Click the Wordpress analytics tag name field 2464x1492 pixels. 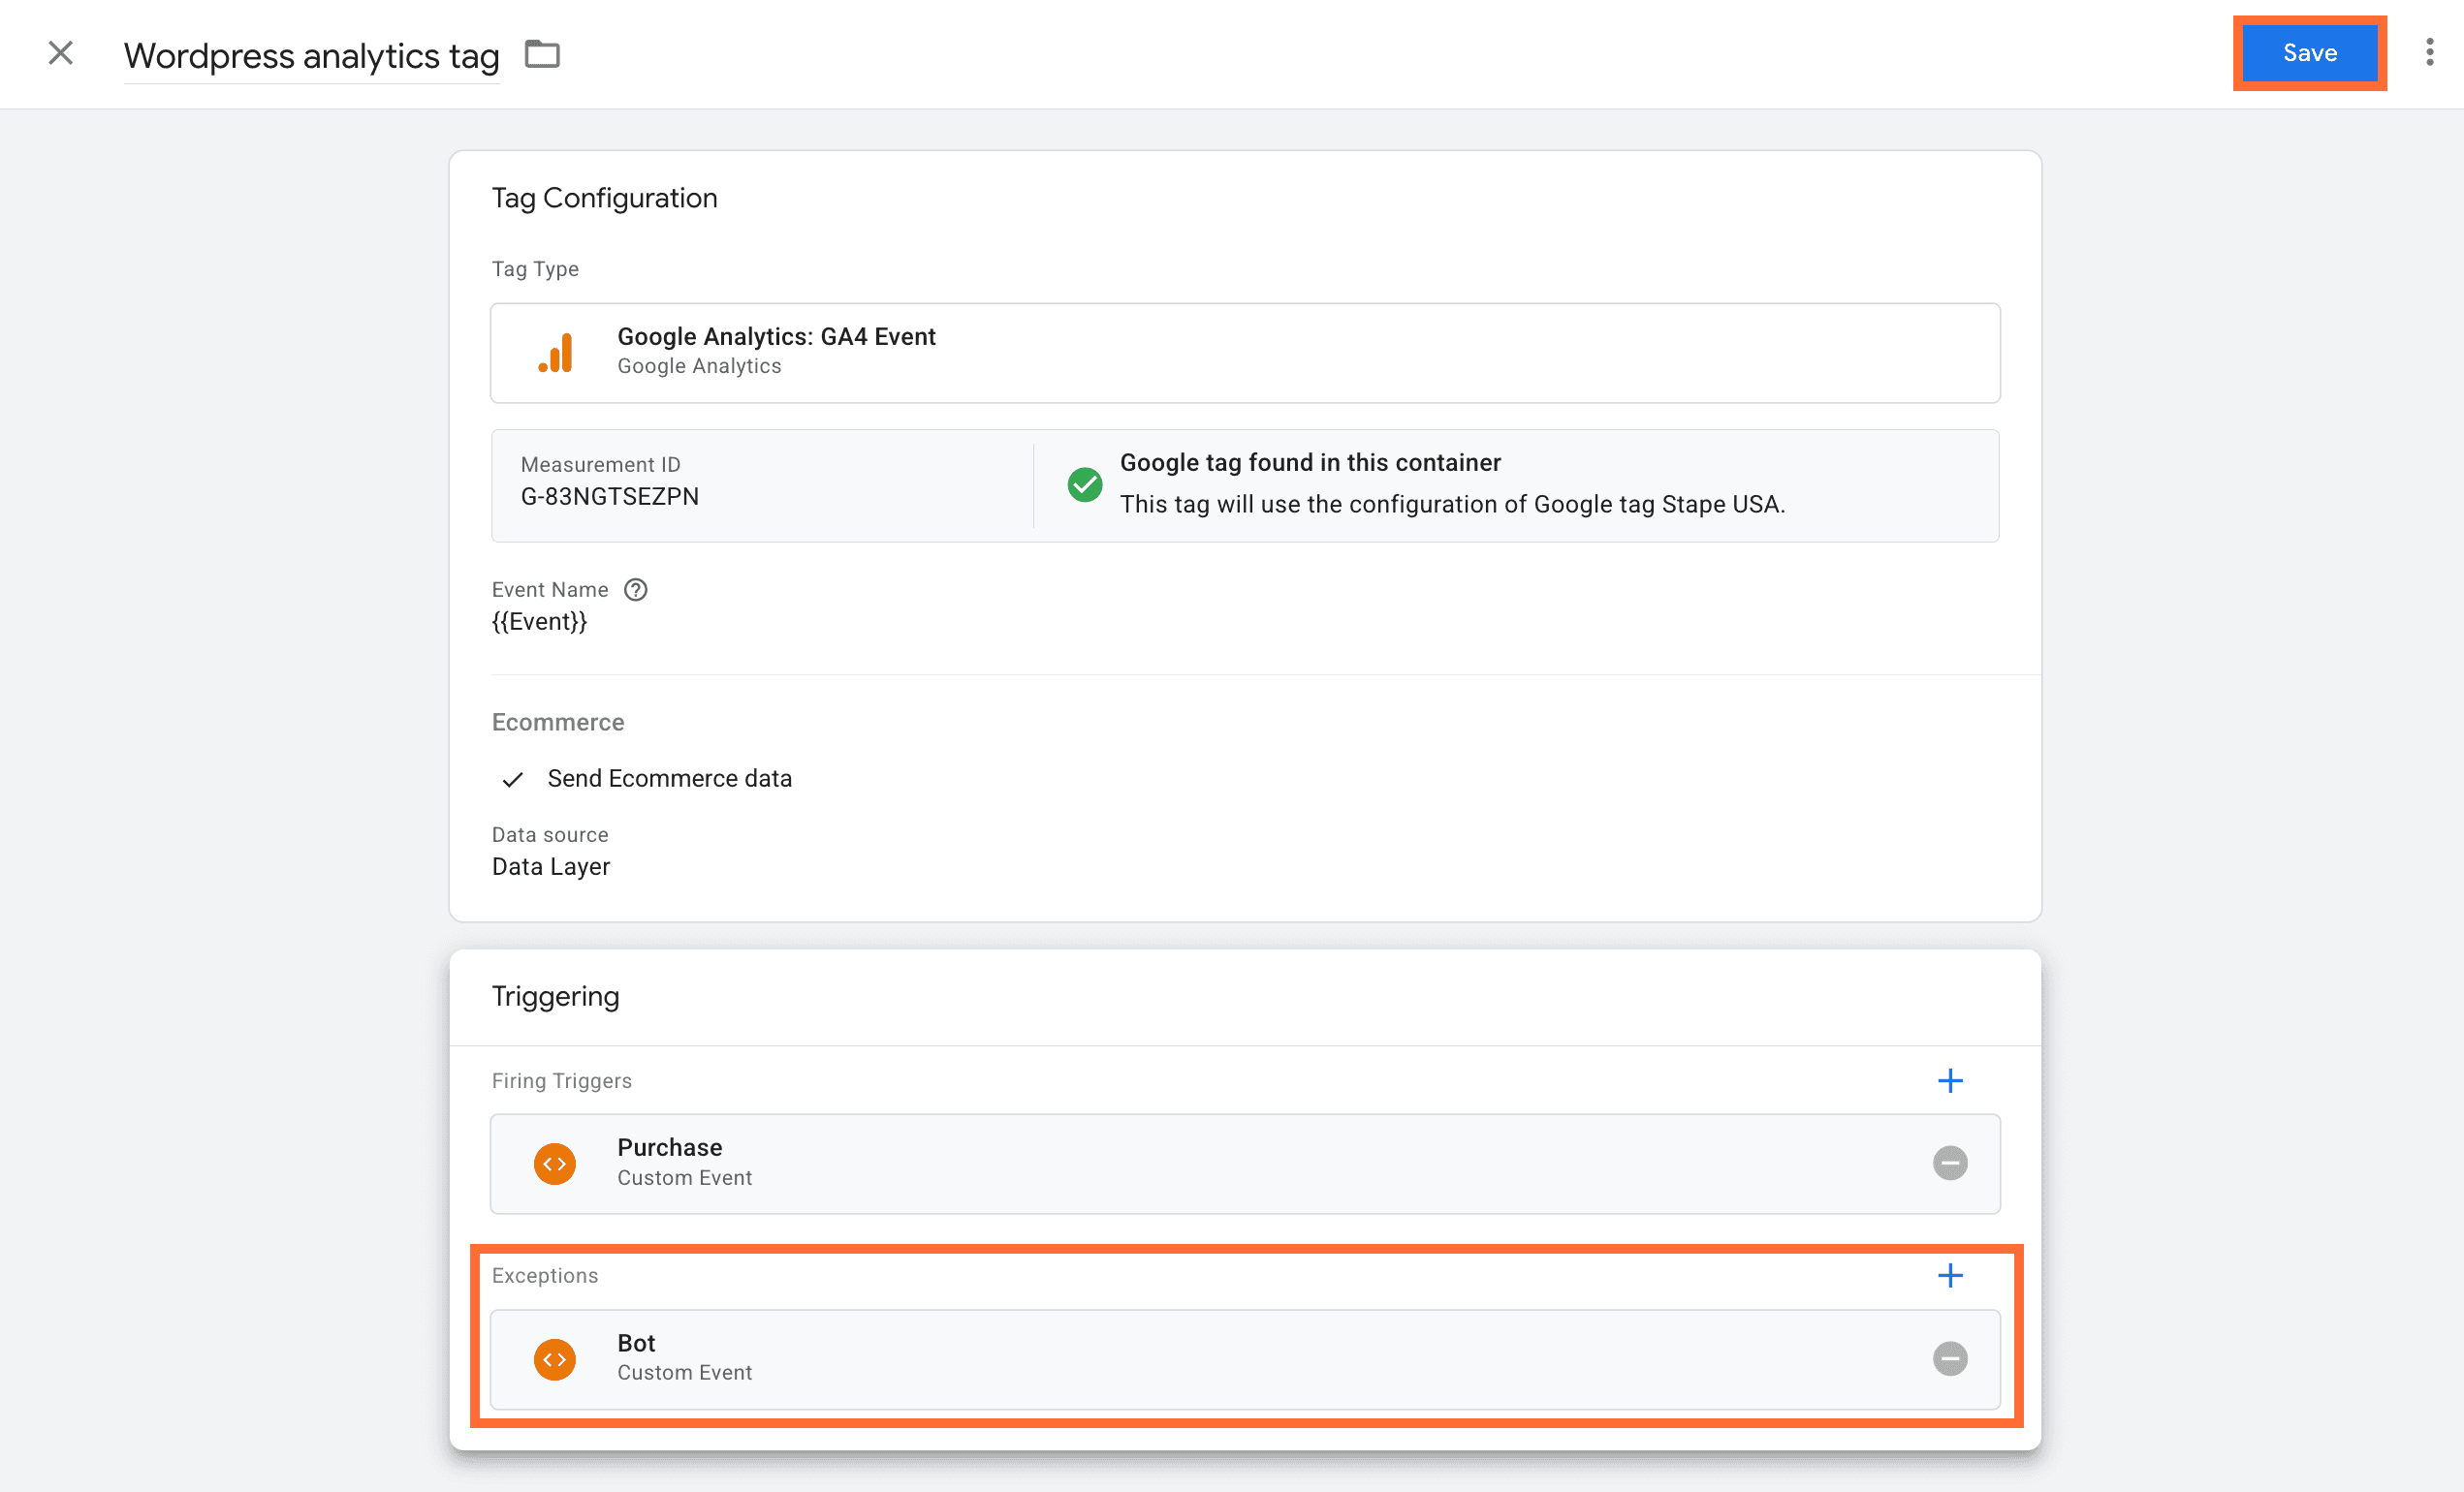[x=311, y=56]
